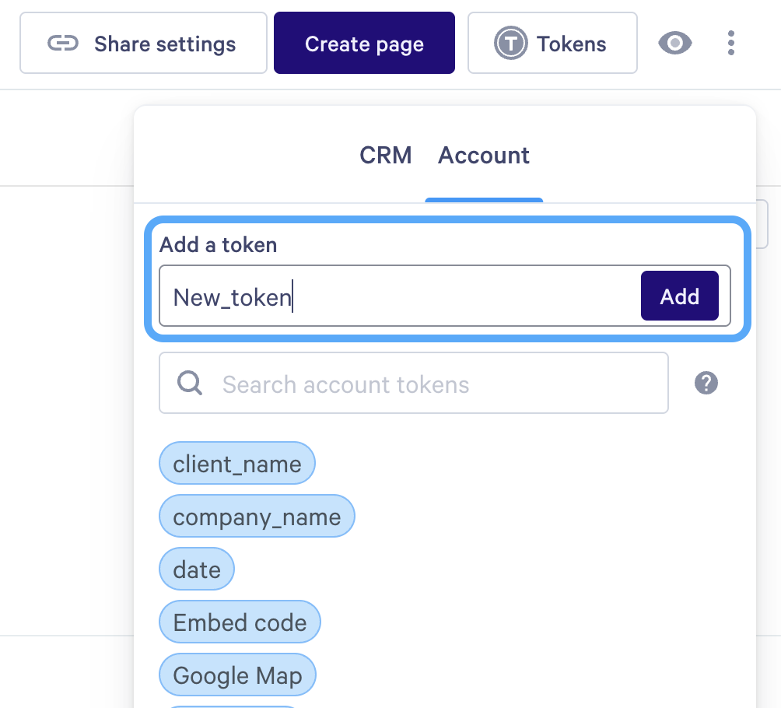Focus the Add a token text field
Viewport: 781px width, 708px height.
click(398, 296)
